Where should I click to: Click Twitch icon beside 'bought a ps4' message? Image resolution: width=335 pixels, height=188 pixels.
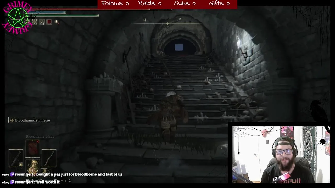(x=12, y=174)
